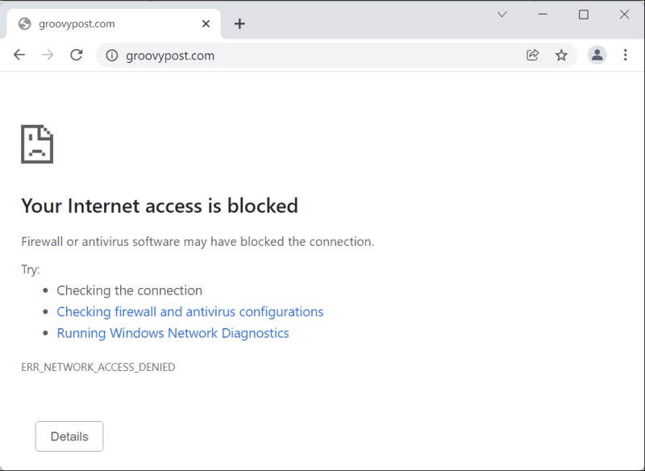Share this page icon

pos(533,55)
